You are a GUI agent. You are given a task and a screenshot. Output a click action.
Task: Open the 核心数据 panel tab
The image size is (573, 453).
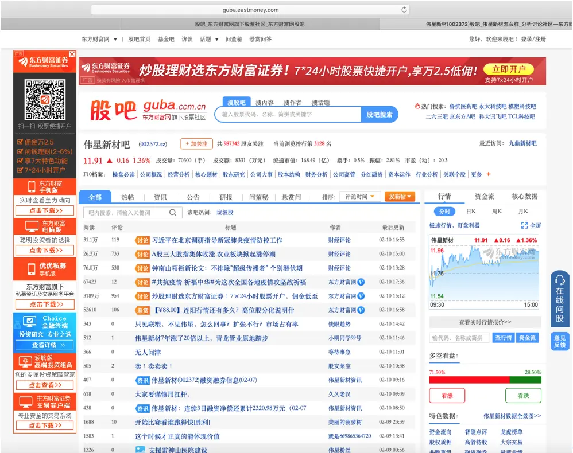(x=524, y=196)
